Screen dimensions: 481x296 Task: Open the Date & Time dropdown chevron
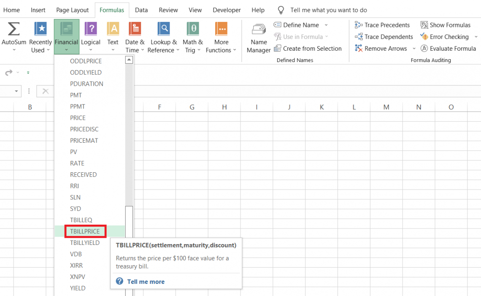(143, 50)
